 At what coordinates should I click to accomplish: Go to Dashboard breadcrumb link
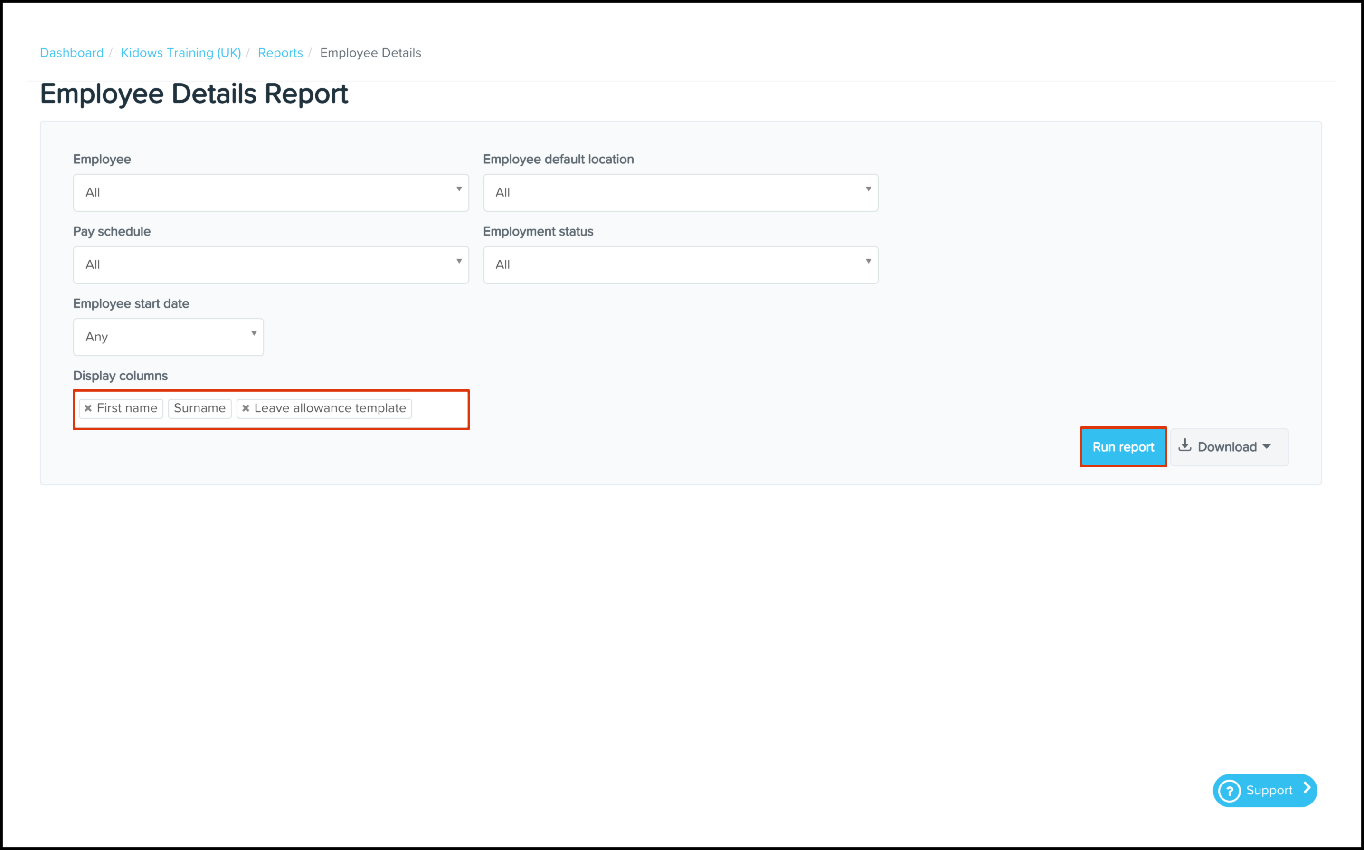pyautogui.click(x=72, y=53)
